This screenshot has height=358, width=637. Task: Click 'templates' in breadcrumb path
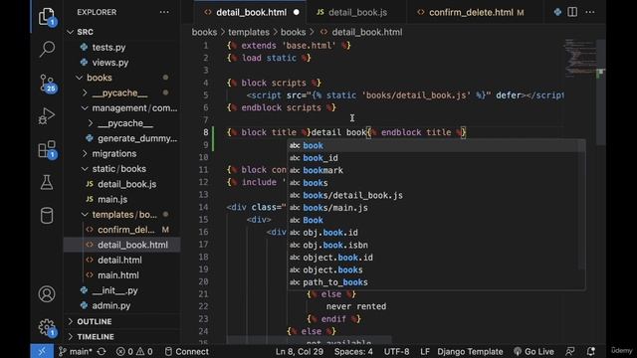coord(249,32)
